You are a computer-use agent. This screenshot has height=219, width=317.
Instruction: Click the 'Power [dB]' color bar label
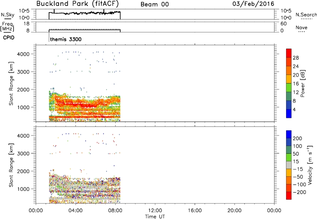point(303,83)
